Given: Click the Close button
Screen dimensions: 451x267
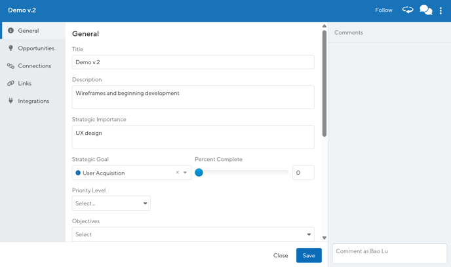Looking at the screenshot, I should click(x=281, y=255).
